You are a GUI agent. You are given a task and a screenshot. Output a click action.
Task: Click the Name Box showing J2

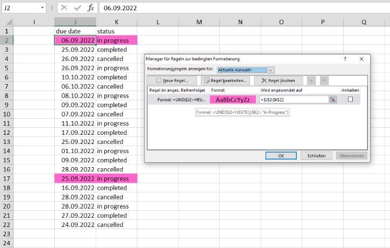(x=20, y=8)
